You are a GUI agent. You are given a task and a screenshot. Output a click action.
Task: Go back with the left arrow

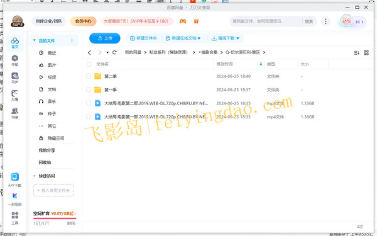click(89, 52)
